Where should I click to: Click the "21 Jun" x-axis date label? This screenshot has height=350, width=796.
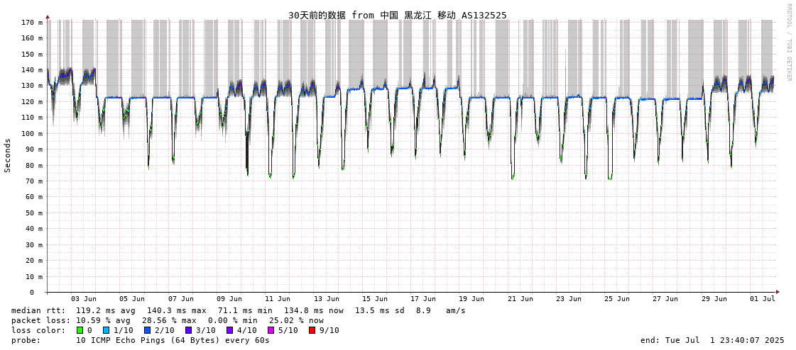520,299
